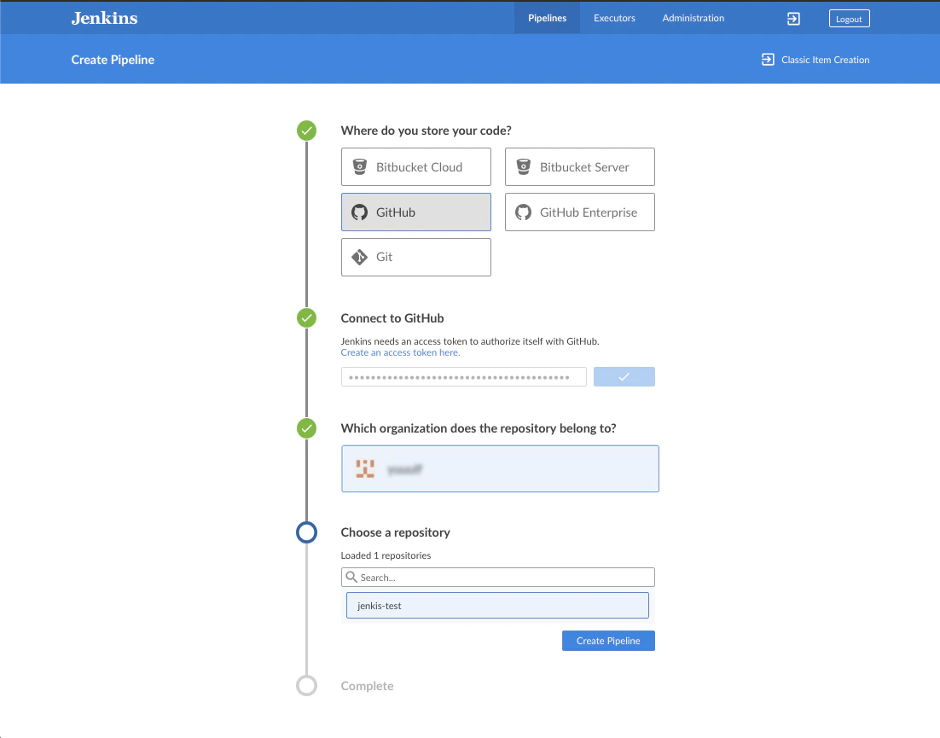The image size is (940, 738).
Task: Open the Administration tab
Action: 693,18
